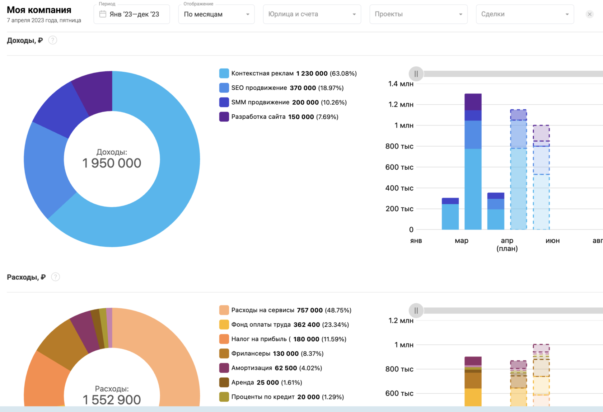Select the Контекстная реклама 1 230 000 legend entry
The width and height of the screenshot is (603, 412).
pyautogui.click(x=288, y=74)
